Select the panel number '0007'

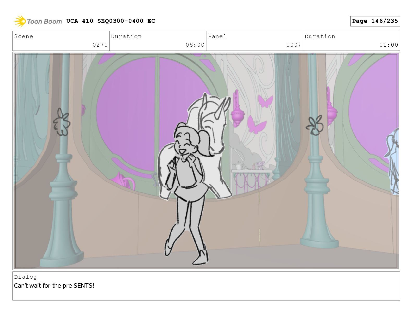coord(294,45)
